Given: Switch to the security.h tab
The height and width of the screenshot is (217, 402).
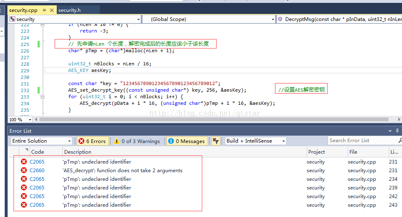Looking at the screenshot, I should point(69,10).
